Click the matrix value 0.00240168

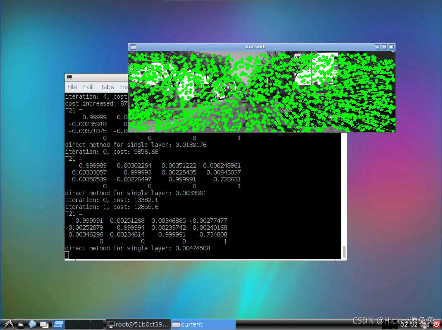coord(210,228)
